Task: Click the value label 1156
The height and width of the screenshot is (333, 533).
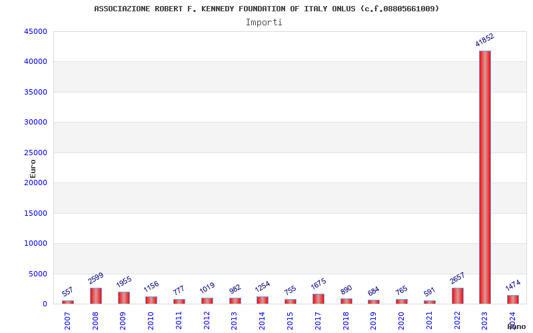Action: [151, 286]
